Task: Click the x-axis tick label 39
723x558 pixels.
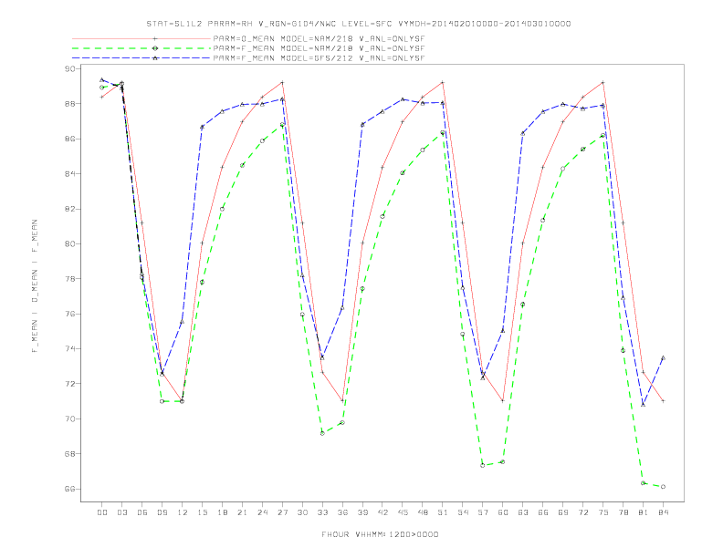Action: click(x=362, y=512)
